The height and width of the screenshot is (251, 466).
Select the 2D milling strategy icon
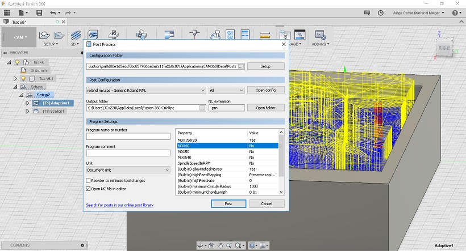click(76, 35)
